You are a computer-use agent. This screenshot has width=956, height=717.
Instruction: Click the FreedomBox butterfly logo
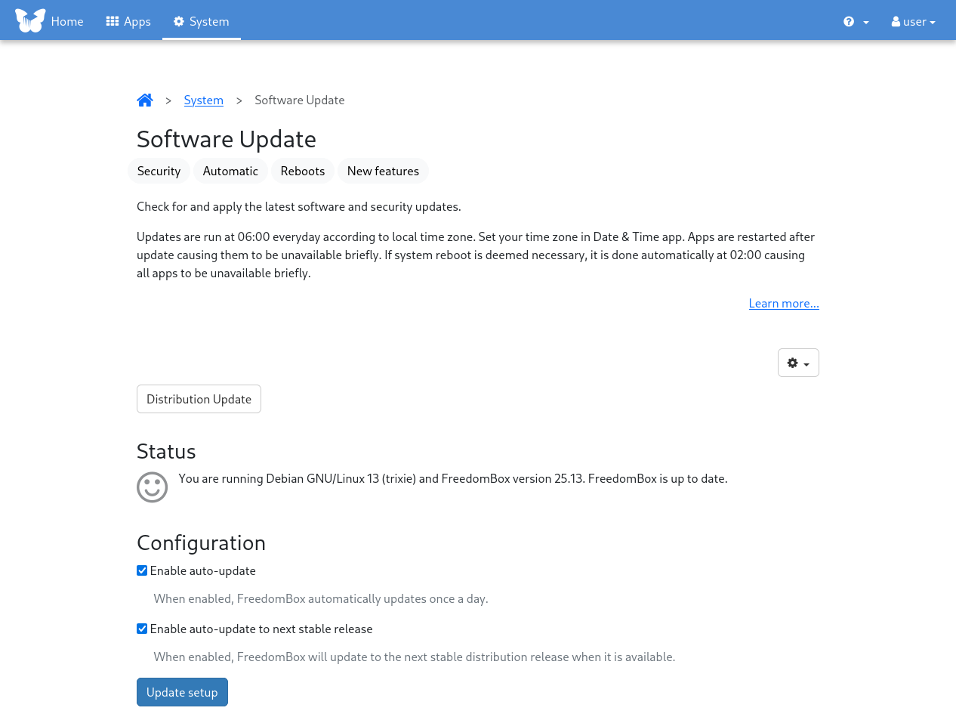(x=29, y=20)
